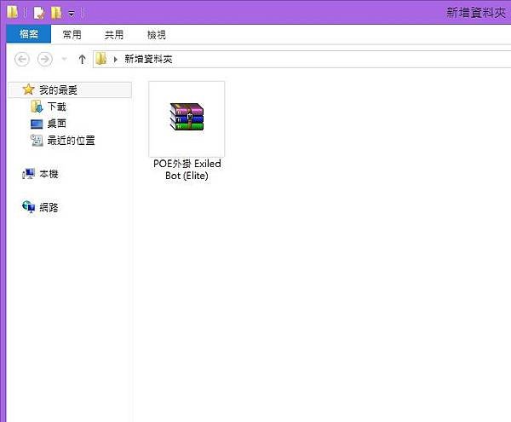Switch to the 共用 ribbon tab
The width and height of the screenshot is (511, 422).
114,35
